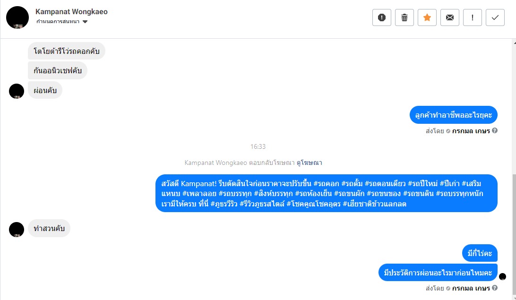Open Kampanat's header profile picture
The height and width of the screenshot is (300, 516).
pyautogui.click(x=17, y=17)
